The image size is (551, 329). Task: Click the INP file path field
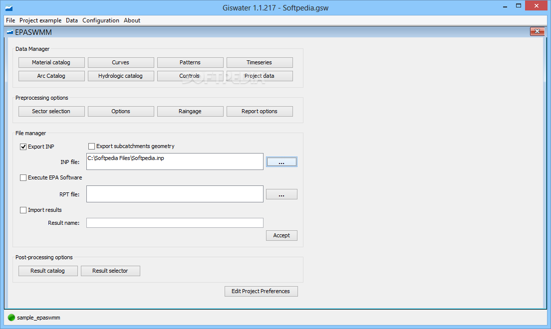pos(175,162)
